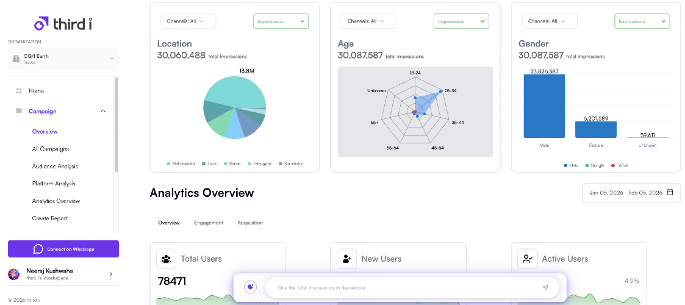Open Impressions dropdown in Gender card
Image resolution: width=685 pixels, height=305 pixels.
[642, 21]
